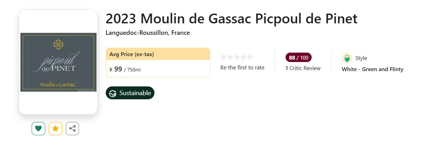Click the green heart favorite icon
Image resolution: width=424 pixels, height=146 pixels.
tap(38, 129)
